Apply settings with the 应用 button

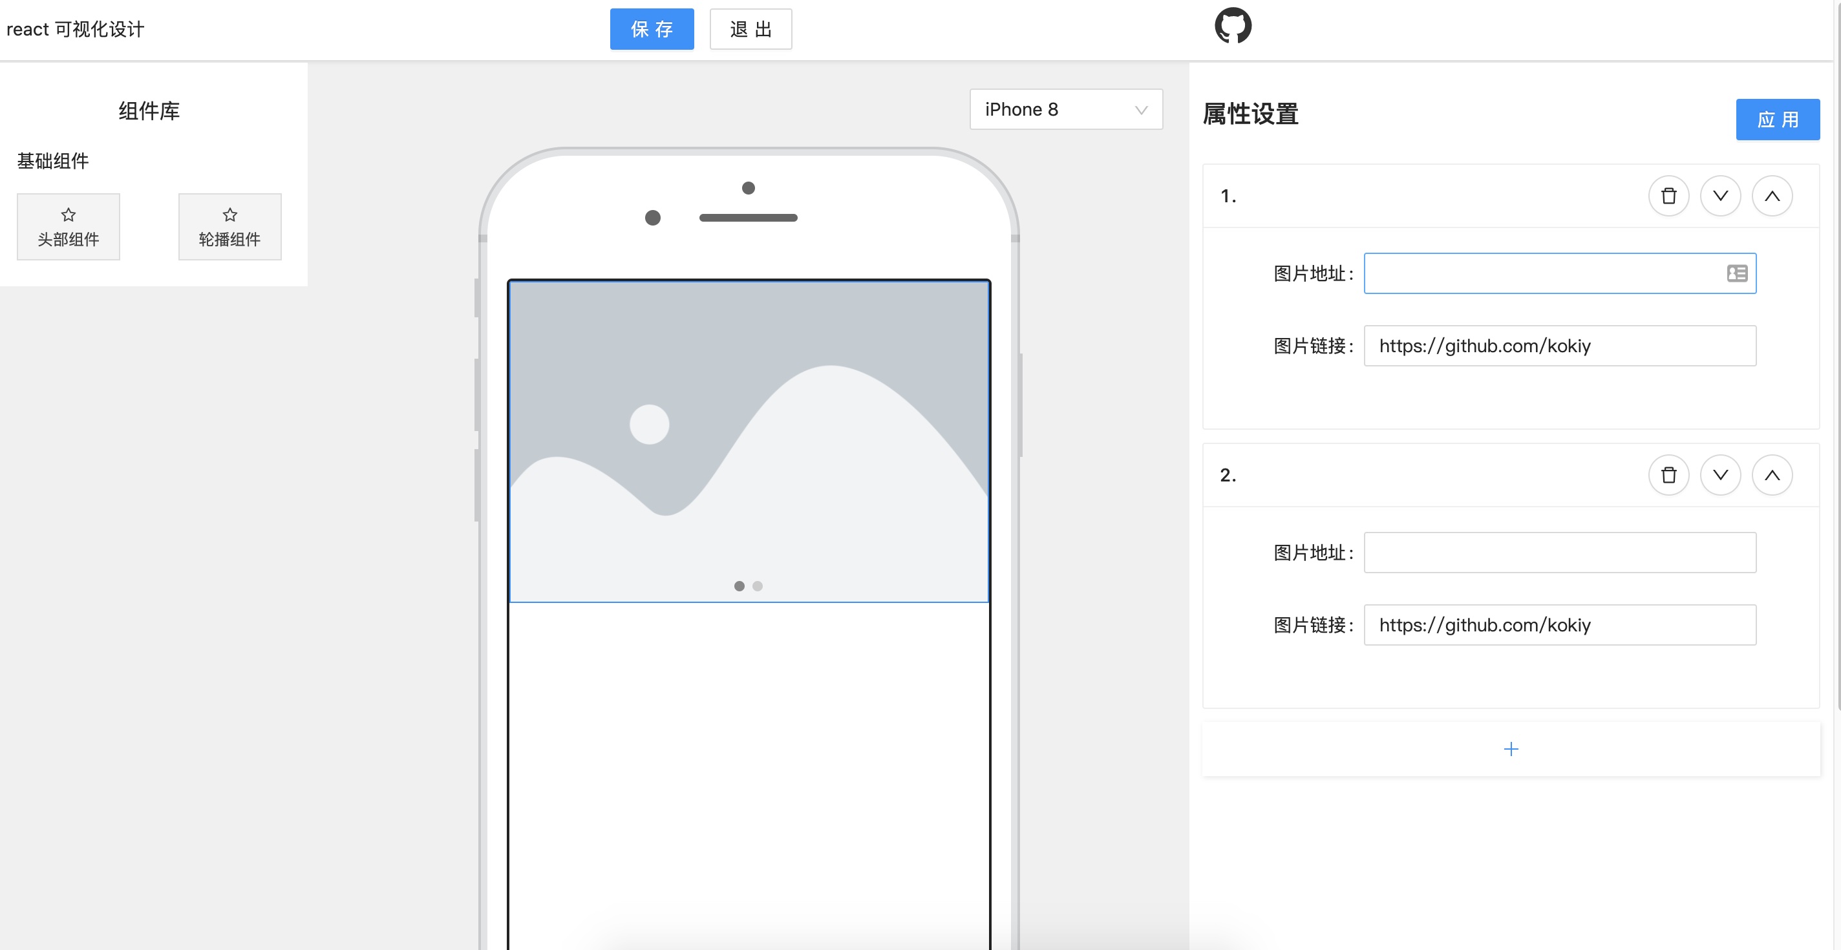(1776, 120)
